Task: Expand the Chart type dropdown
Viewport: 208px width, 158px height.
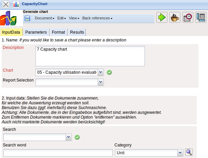Action: tap(100, 72)
